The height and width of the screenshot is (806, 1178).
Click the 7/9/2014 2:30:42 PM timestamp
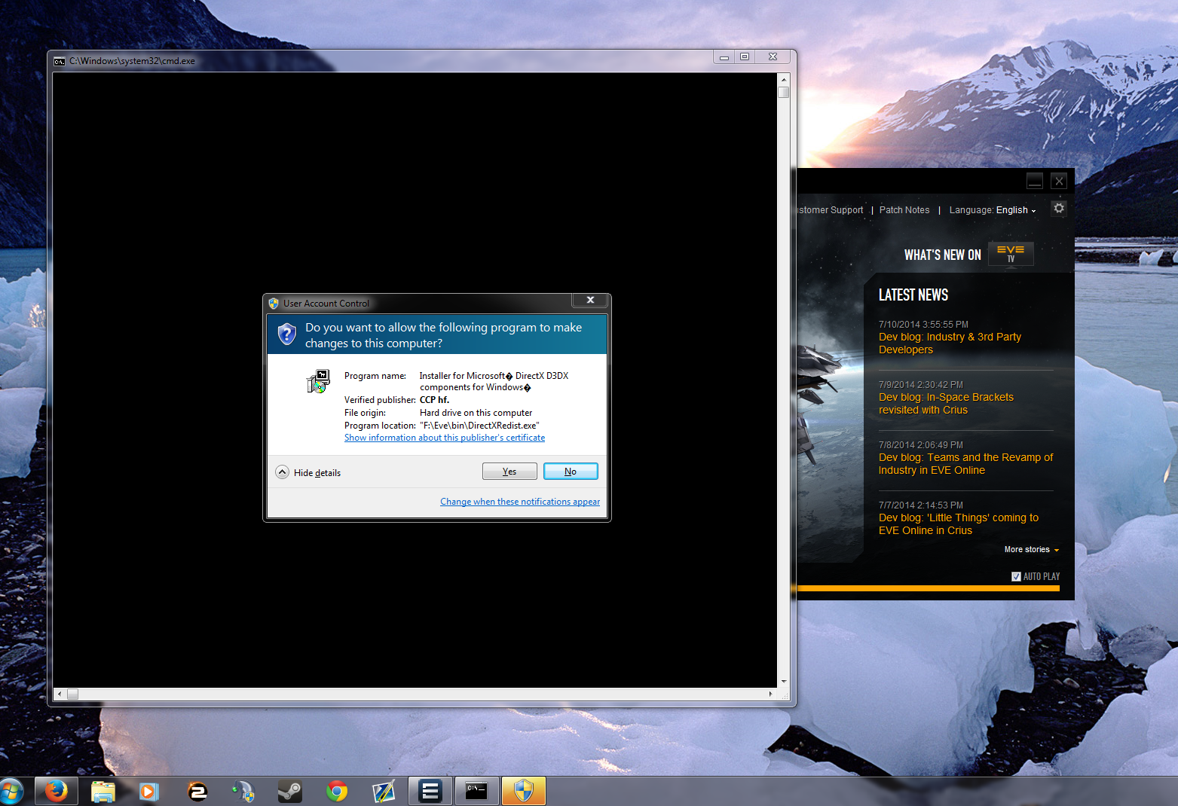pos(921,385)
